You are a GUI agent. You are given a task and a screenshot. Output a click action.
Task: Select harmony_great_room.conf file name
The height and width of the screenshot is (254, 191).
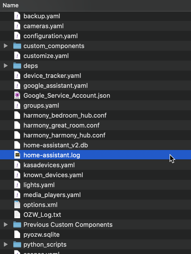[x=61, y=125]
